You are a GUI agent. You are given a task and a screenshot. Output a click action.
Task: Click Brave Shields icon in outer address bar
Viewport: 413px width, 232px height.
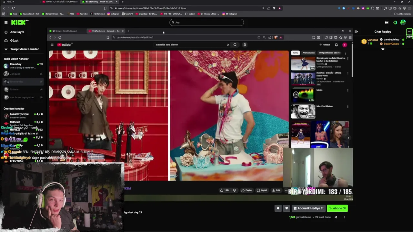tap(274, 8)
